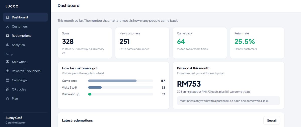Click the RM753 prize cost amount
The height and width of the screenshot is (127, 301).
click(x=189, y=84)
